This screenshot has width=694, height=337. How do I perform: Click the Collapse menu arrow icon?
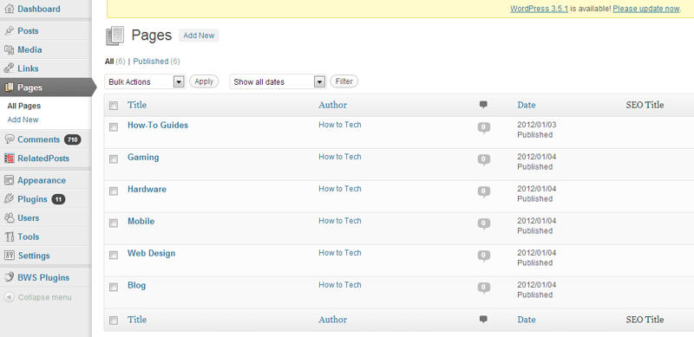tap(9, 297)
